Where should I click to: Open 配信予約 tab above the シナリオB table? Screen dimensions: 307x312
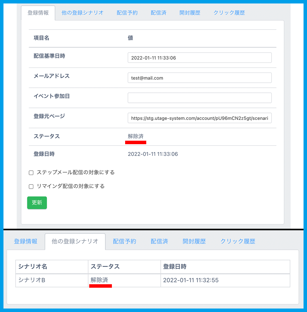[125, 241]
